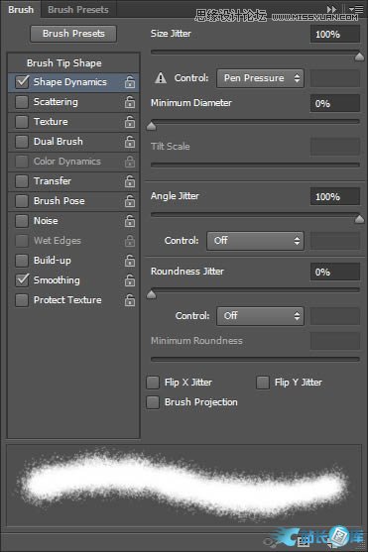The image size is (368, 552).
Task: Open the Brush panel flyout menu
Action: pos(356,9)
